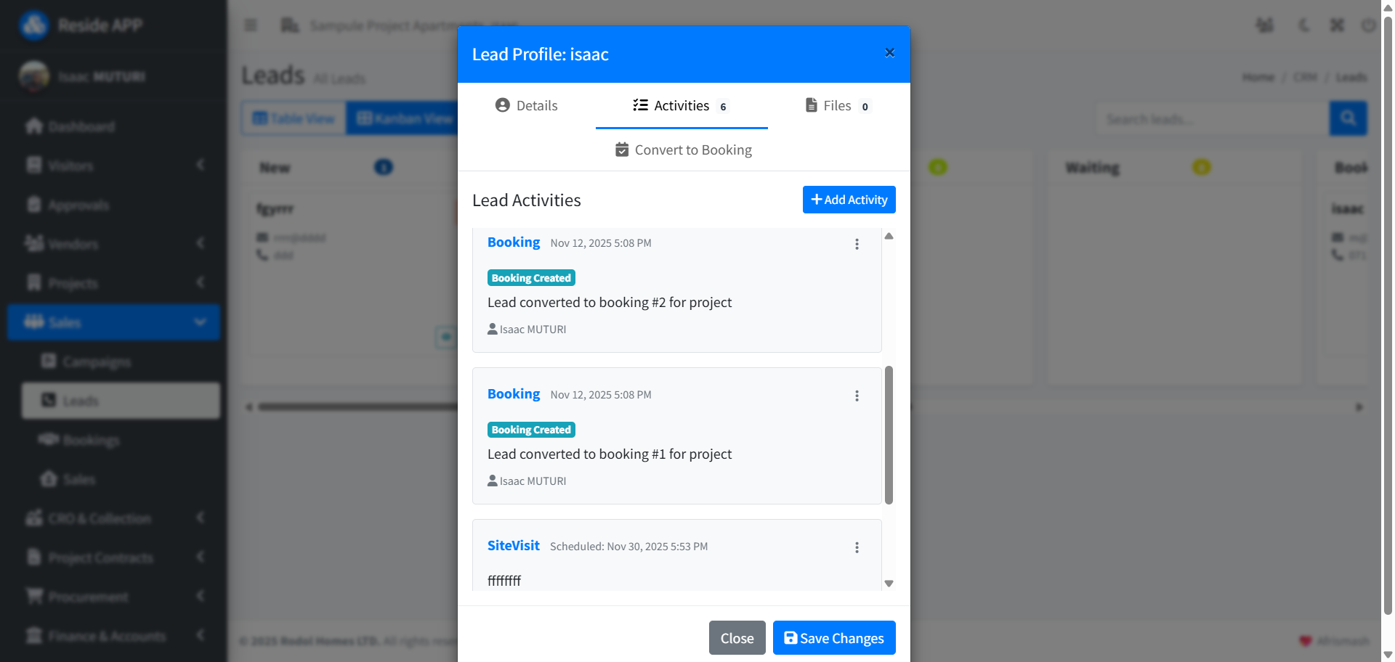
Task: Click the Add Activity button
Action: [849, 200]
